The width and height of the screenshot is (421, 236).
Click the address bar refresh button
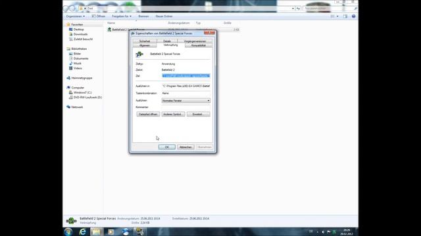298,9
